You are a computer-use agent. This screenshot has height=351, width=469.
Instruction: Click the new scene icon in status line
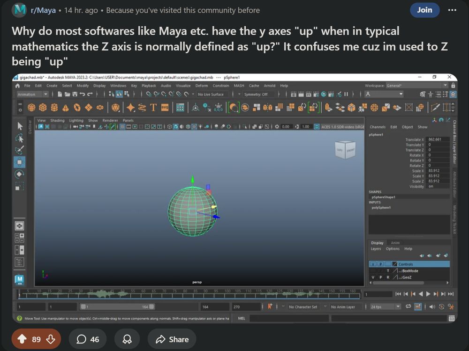point(60,95)
